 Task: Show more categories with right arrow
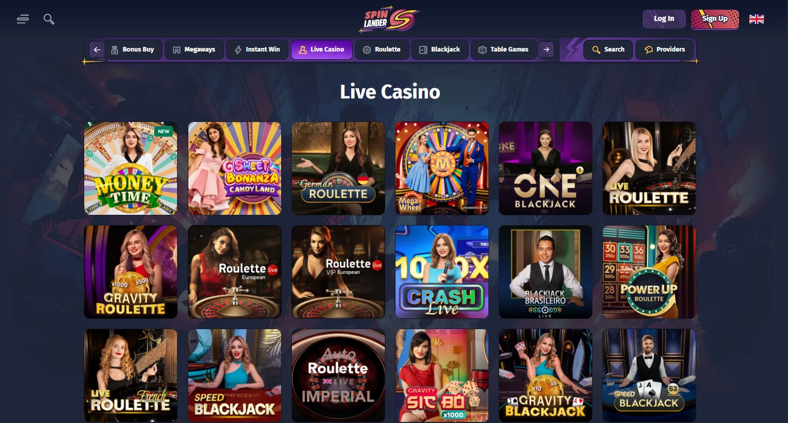pos(547,49)
